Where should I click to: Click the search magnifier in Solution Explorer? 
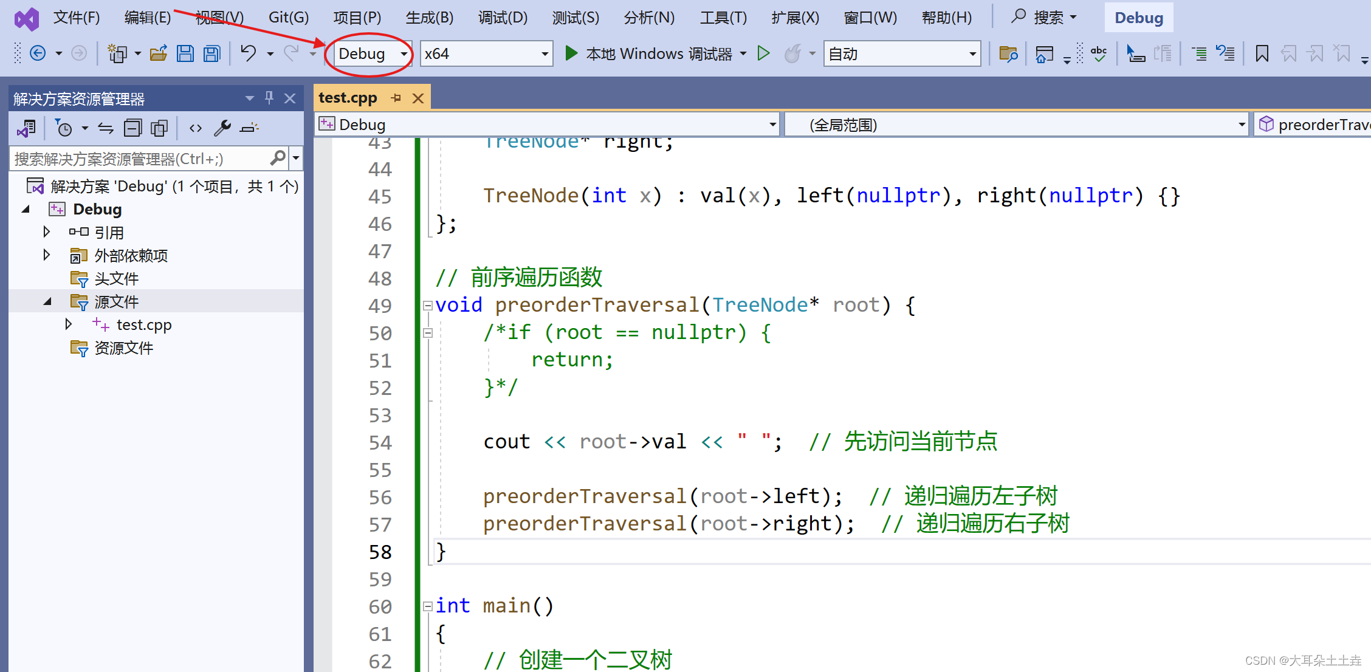point(278,159)
